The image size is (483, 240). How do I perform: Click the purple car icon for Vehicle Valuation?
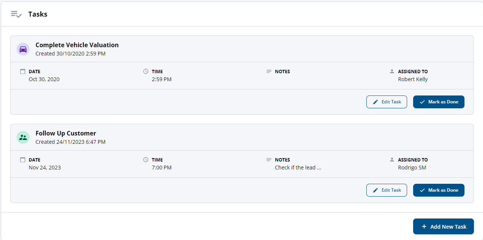23,49
